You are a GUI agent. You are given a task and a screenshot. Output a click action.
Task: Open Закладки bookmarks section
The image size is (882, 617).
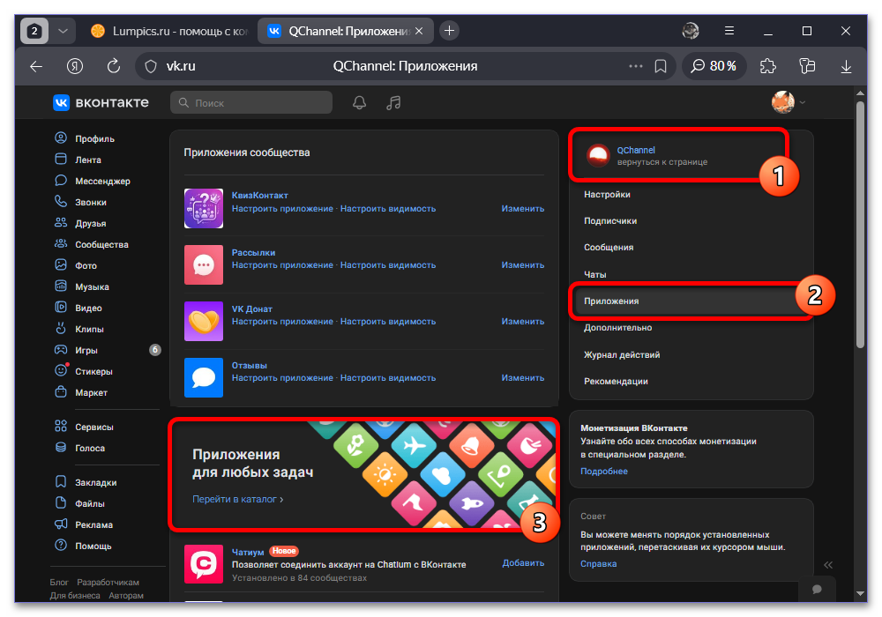tap(86, 482)
